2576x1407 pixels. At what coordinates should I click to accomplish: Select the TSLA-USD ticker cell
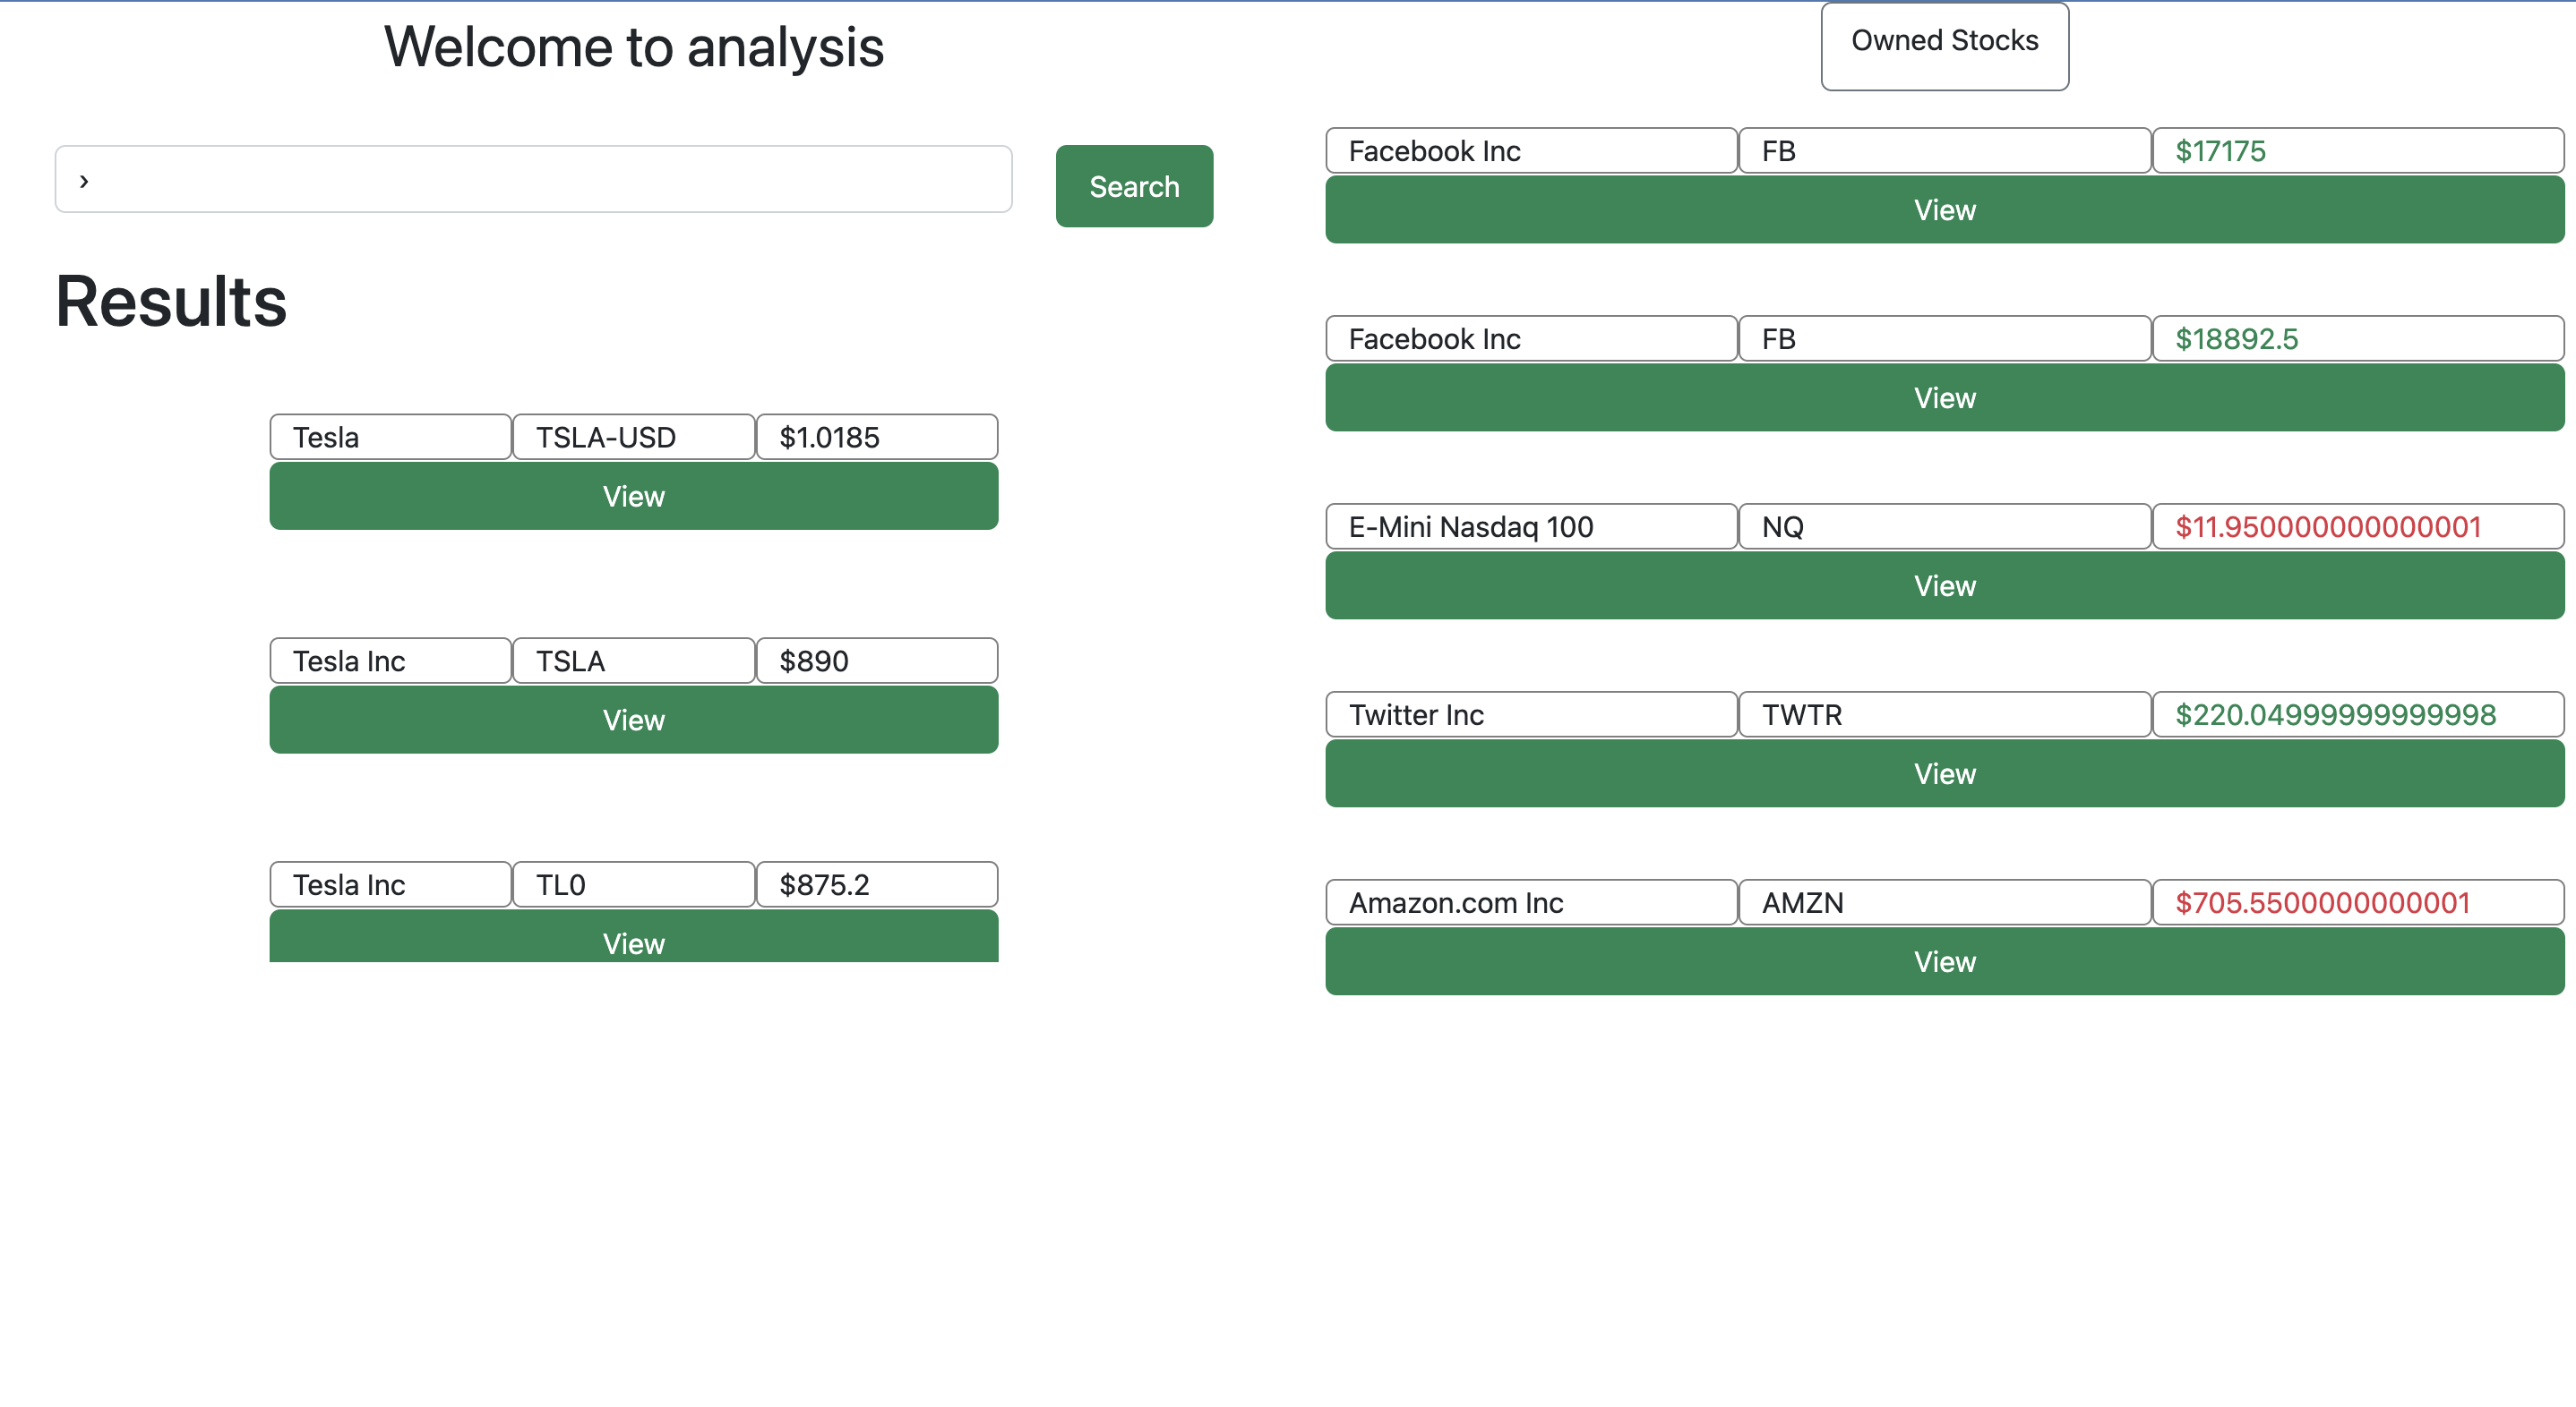point(633,438)
